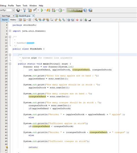The height and width of the screenshot is (153, 137).
Task: Open the Team menu
Action: click(18, 6)
